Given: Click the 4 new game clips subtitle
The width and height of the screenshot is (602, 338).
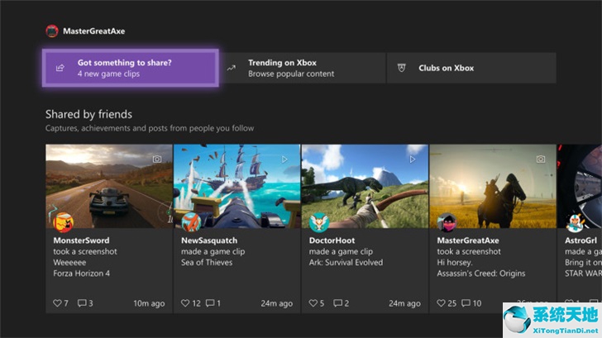Looking at the screenshot, I should click(108, 74).
